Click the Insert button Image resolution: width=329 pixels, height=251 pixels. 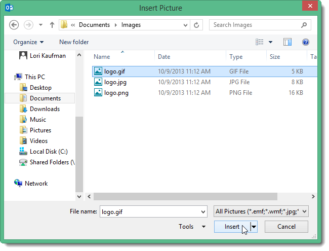[x=232, y=227]
